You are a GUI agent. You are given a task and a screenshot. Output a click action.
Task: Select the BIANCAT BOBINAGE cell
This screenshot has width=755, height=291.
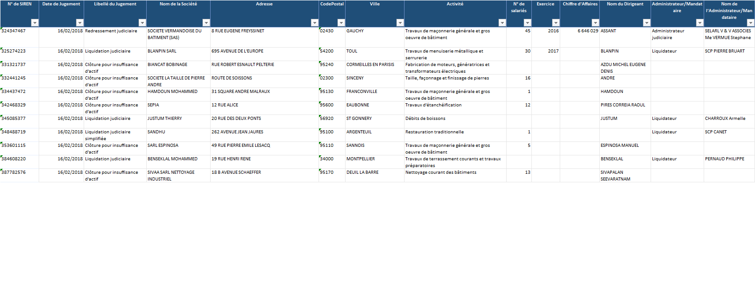178,68
